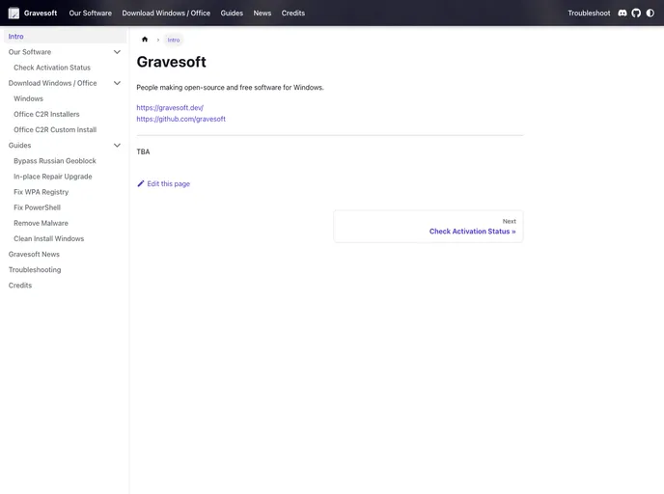Image resolution: width=664 pixels, height=494 pixels.
Task: Select Our Software sidebar category
Action: coord(30,52)
